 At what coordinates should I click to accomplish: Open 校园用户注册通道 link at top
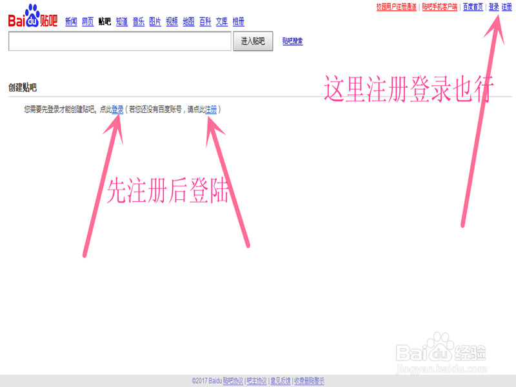(x=396, y=7)
